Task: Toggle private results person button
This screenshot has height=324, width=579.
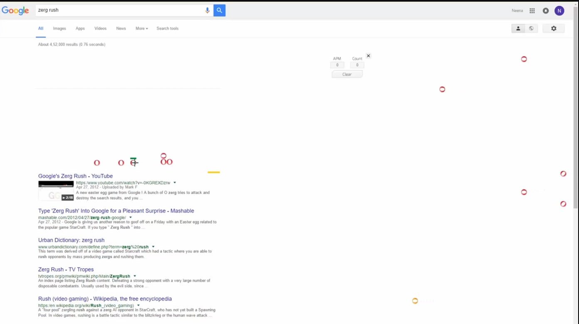Action: pyautogui.click(x=518, y=28)
